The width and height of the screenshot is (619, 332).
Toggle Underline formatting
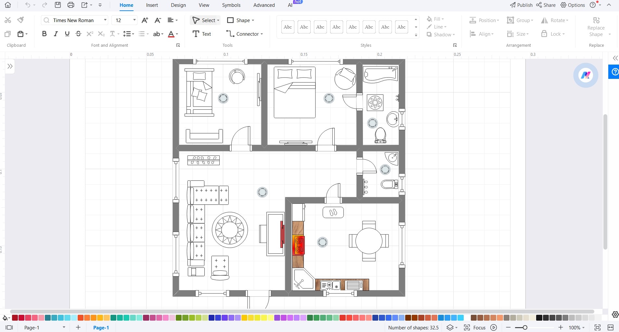point(67,34)
